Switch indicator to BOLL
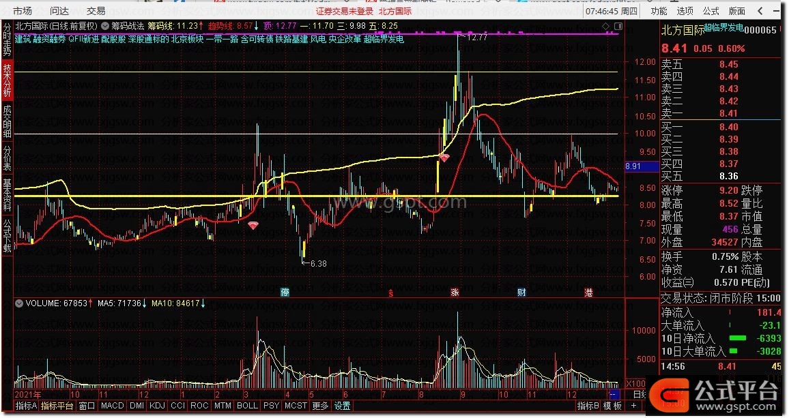 click(x=247, y=406)
